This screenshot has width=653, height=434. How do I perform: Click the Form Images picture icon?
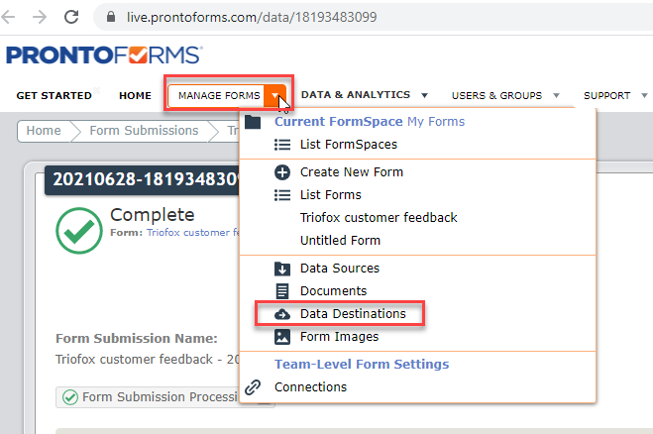pos(282,337)
